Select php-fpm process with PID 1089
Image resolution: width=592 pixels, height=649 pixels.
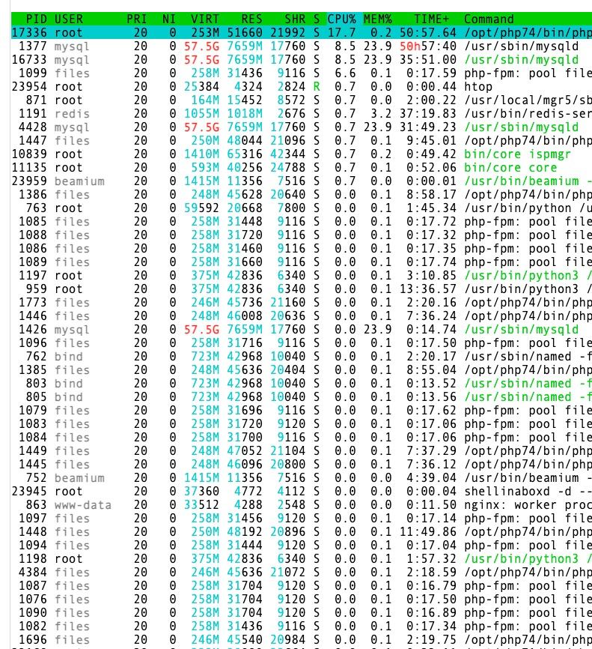coord(302,262)
